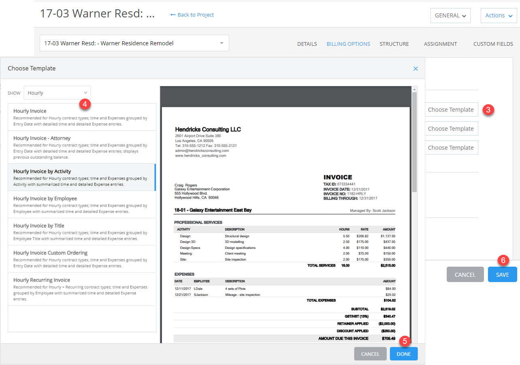View the CUSTOM FIELDS tab
This screenshot has height=365, width=520.
(493, 44)
